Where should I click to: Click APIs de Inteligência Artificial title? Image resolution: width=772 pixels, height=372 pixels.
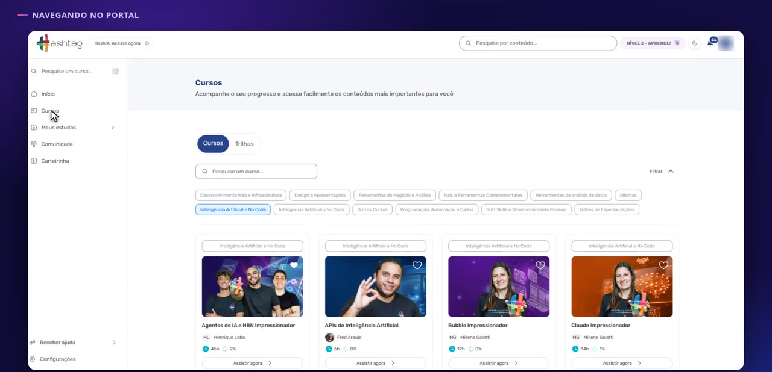[x=361, y=326]
